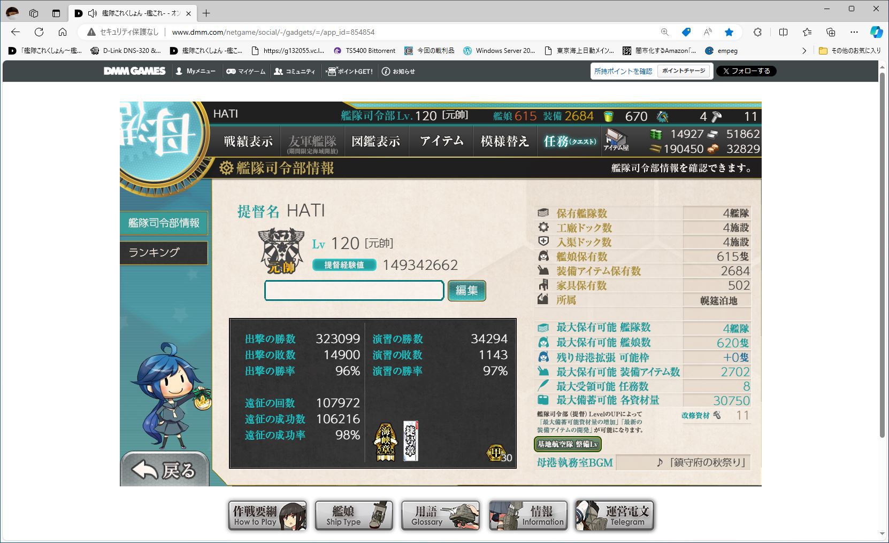Open 運営電文 Telegram button
889x543 pixels.
click(x=614, y=515)
